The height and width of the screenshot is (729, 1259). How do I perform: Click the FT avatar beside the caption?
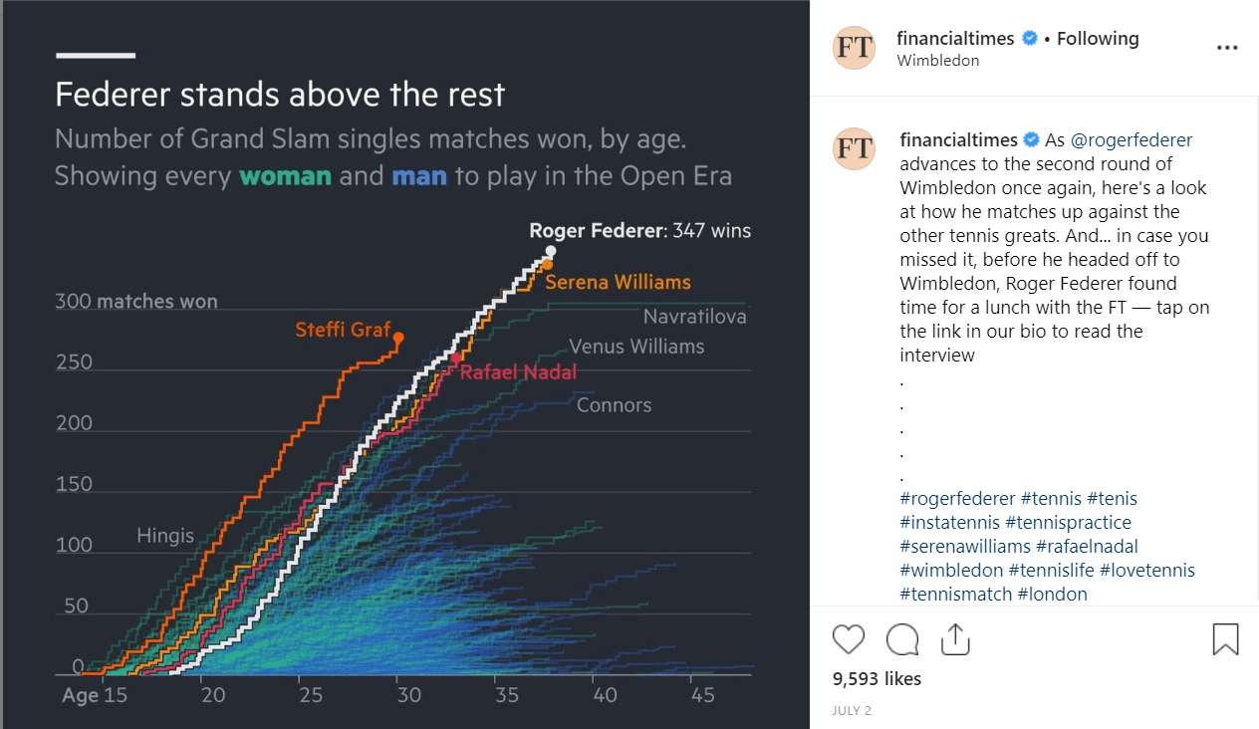point(854,148)
